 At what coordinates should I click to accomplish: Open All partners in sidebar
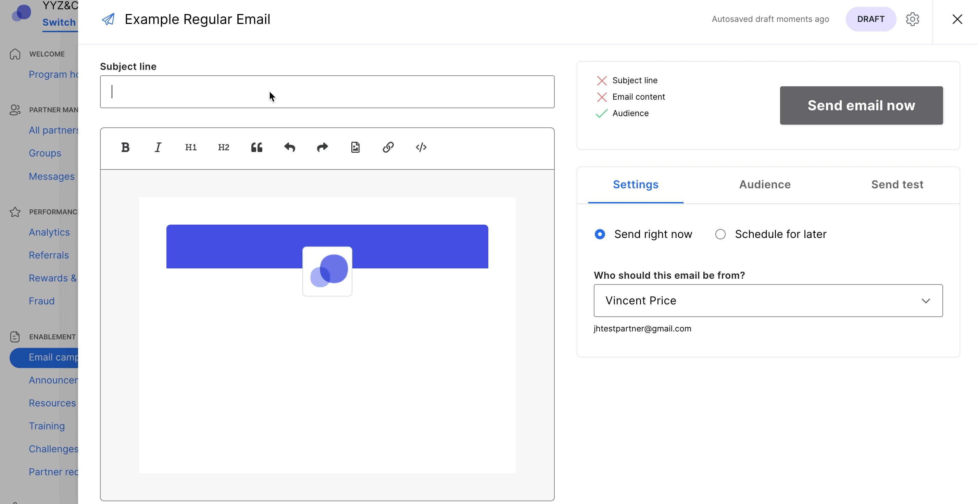tap(53, 130)
